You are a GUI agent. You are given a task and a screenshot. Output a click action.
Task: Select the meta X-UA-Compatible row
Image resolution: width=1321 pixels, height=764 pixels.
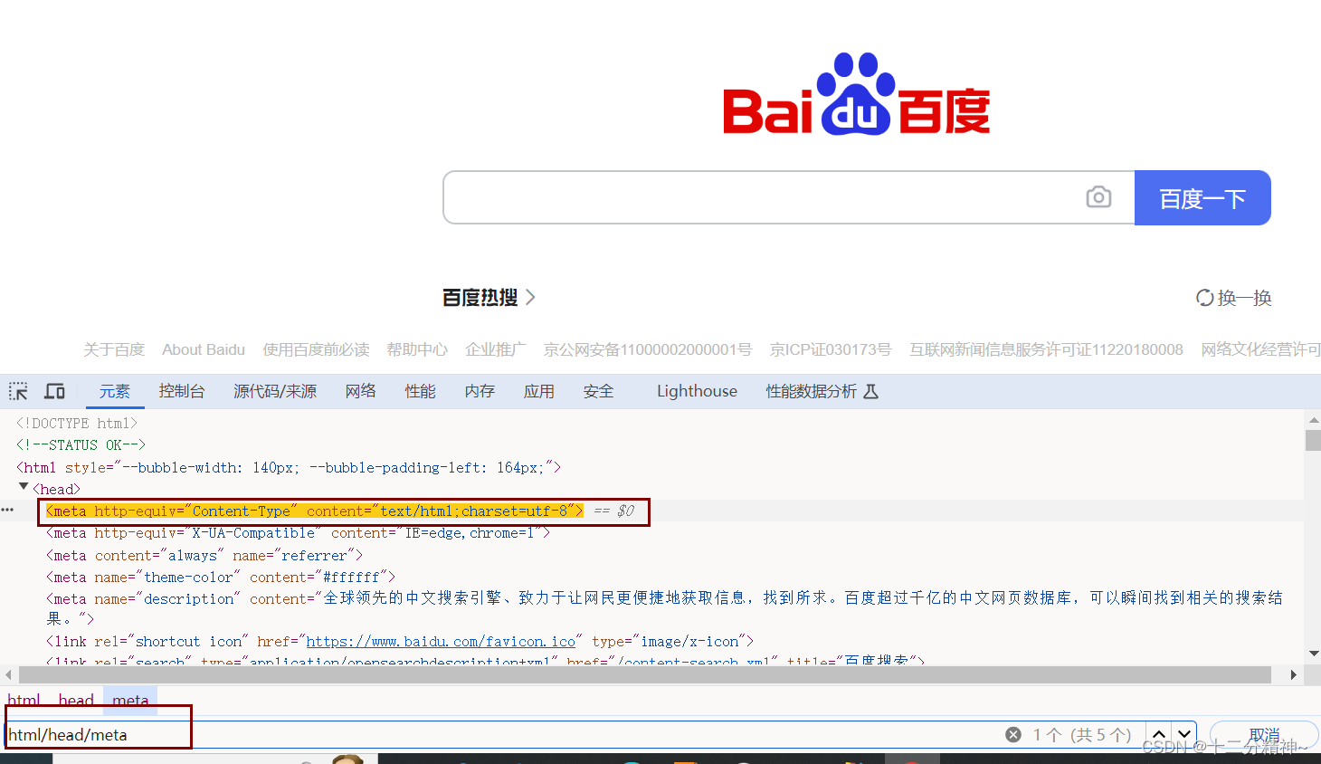298,533
